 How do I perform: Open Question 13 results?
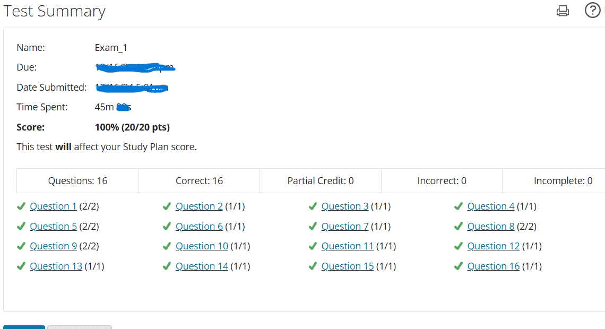56,266
